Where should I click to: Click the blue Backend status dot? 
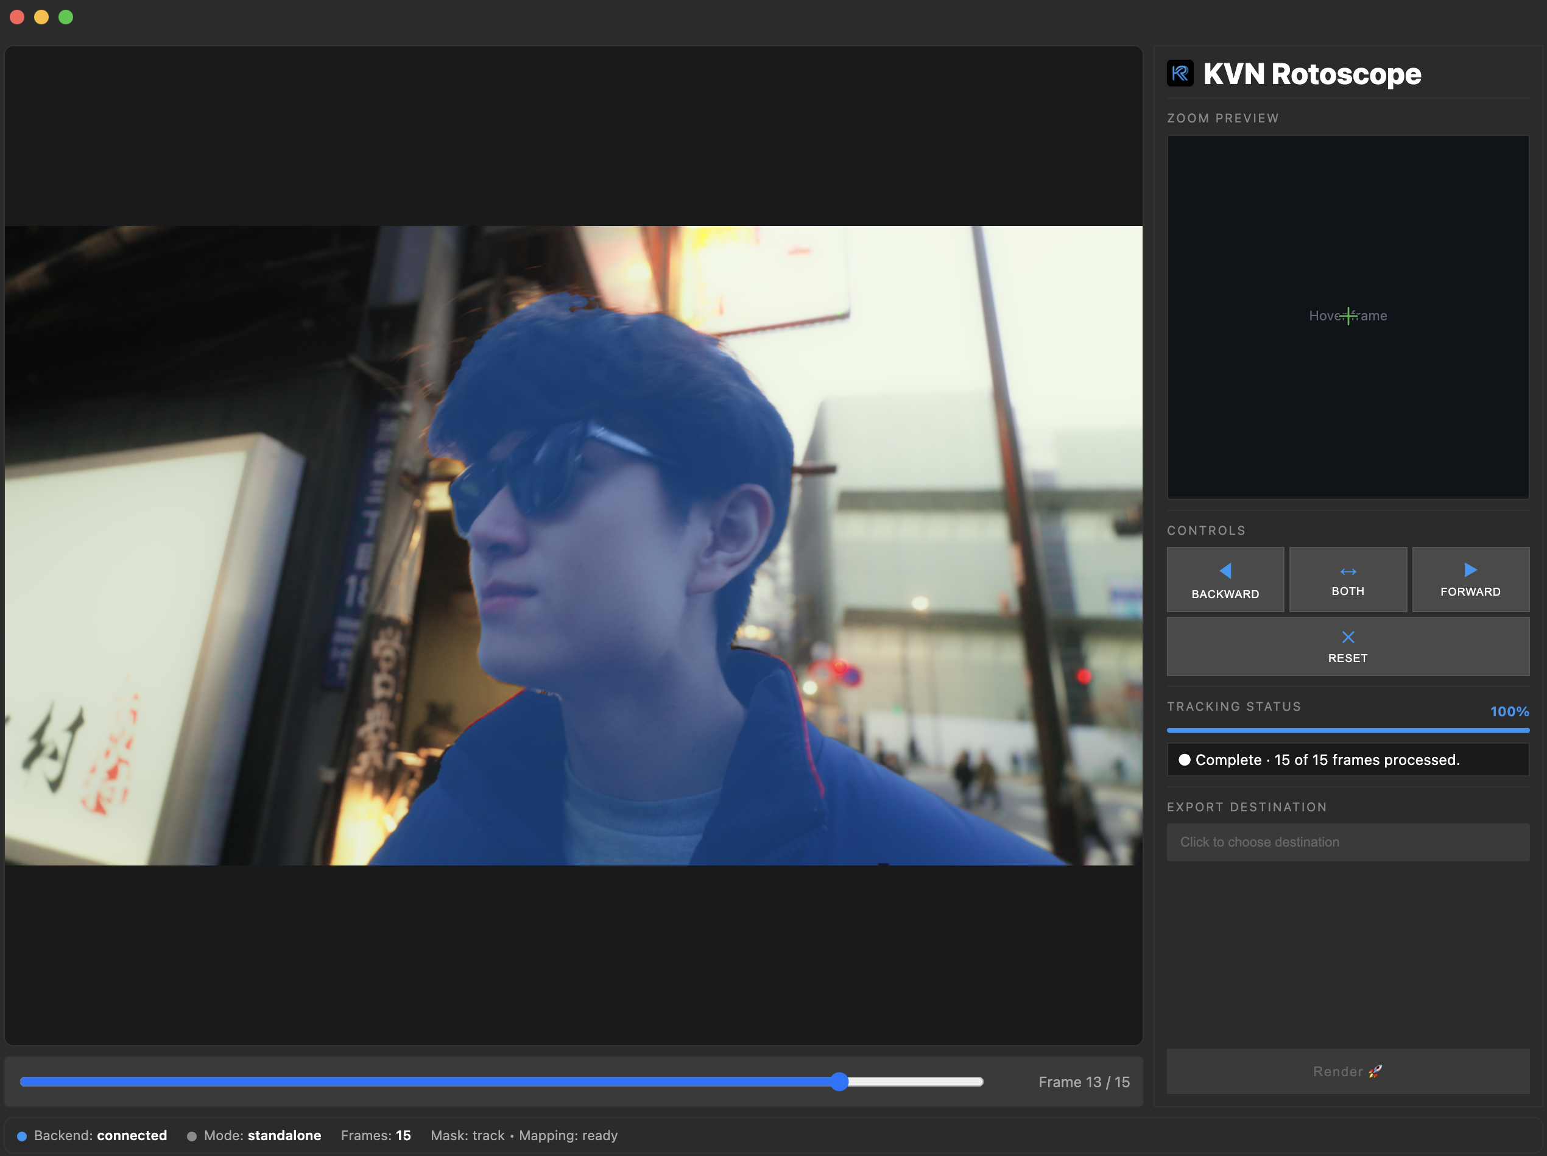click(23, 1136)
